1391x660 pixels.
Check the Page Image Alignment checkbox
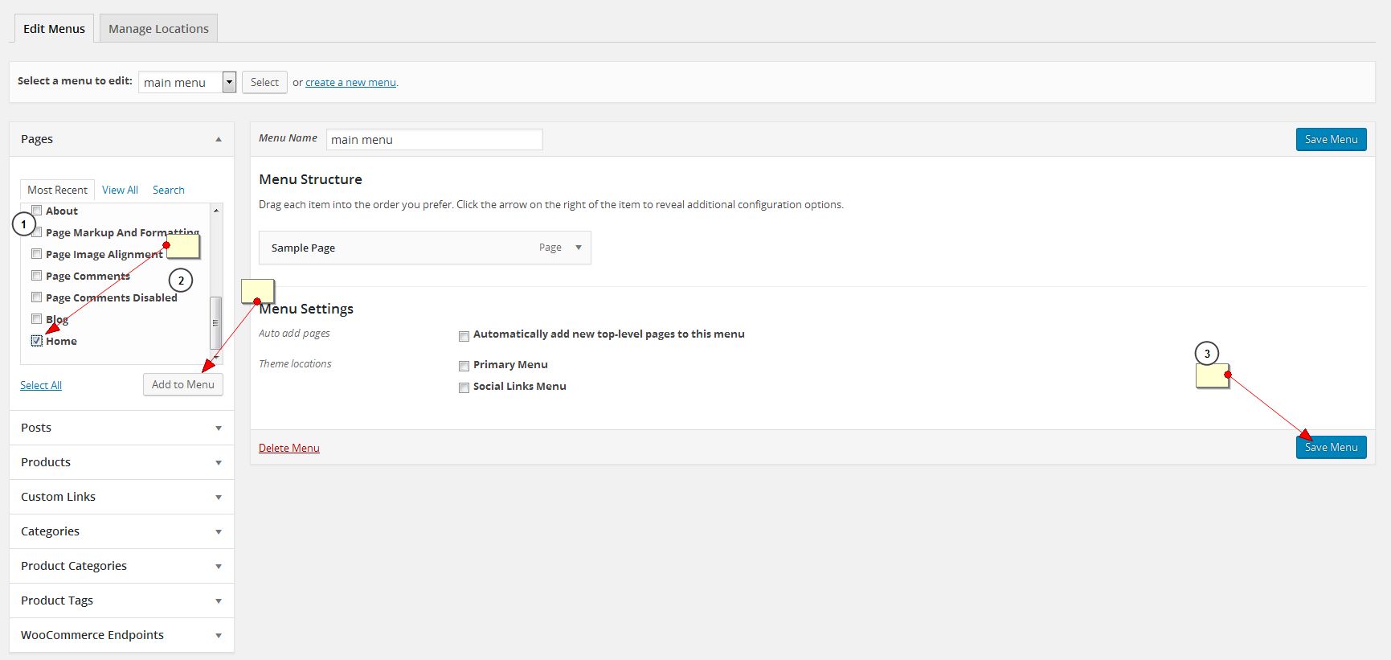tap(36, 254)
